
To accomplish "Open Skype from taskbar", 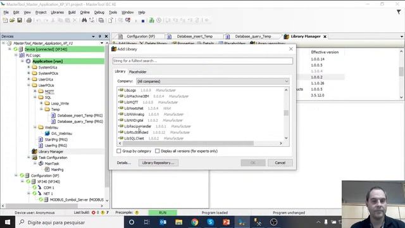I will (x=211, y=222).
